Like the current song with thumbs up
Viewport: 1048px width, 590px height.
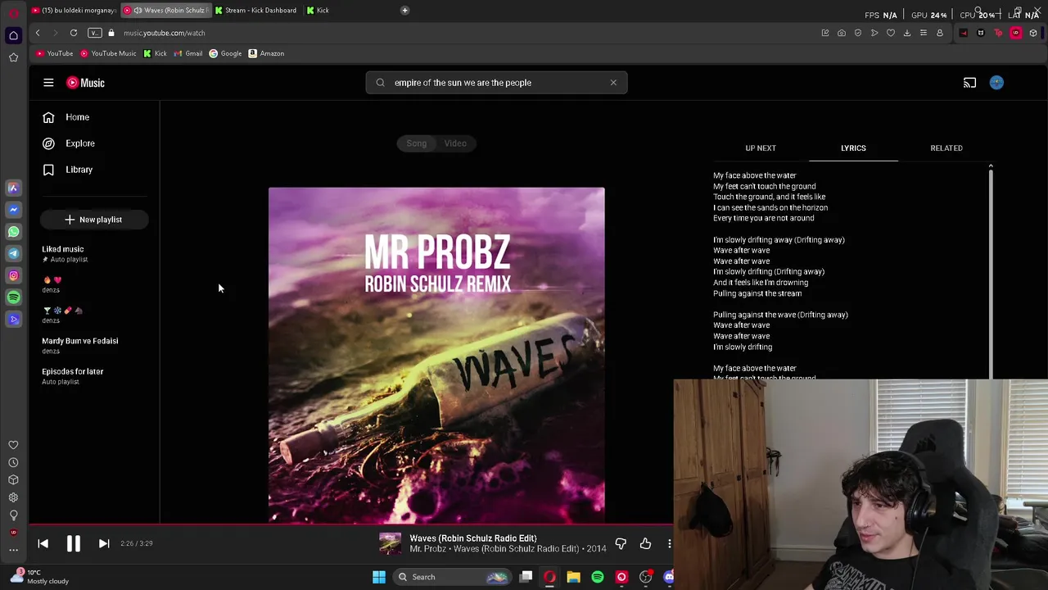click(645, 543)
